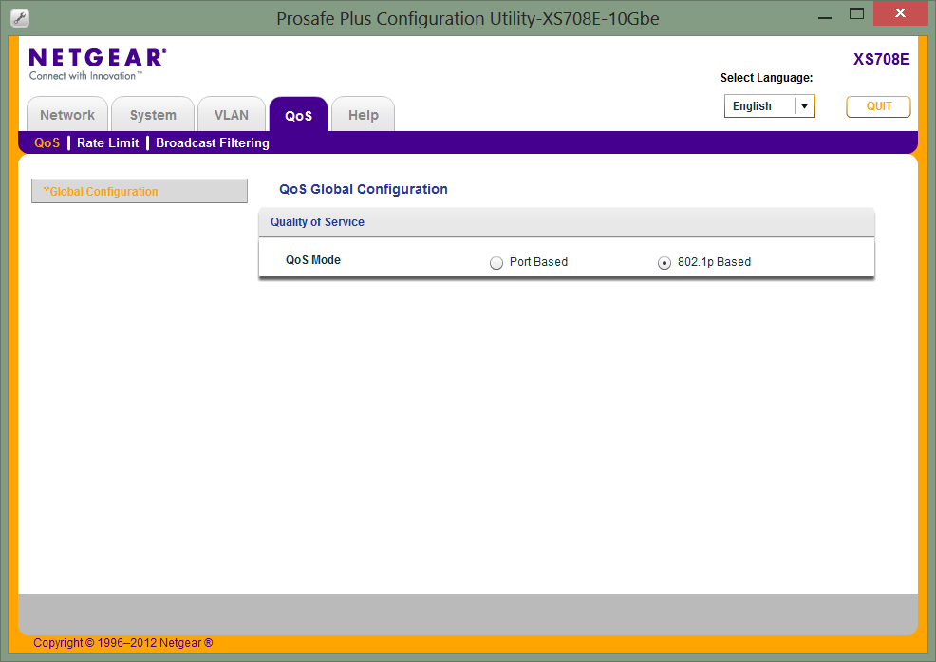
Task: Open the language dropdown arrow
Action: [805, 106]
